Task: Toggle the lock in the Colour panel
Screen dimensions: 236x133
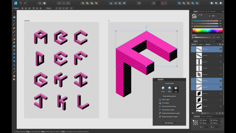Action: tap(209, 16)
